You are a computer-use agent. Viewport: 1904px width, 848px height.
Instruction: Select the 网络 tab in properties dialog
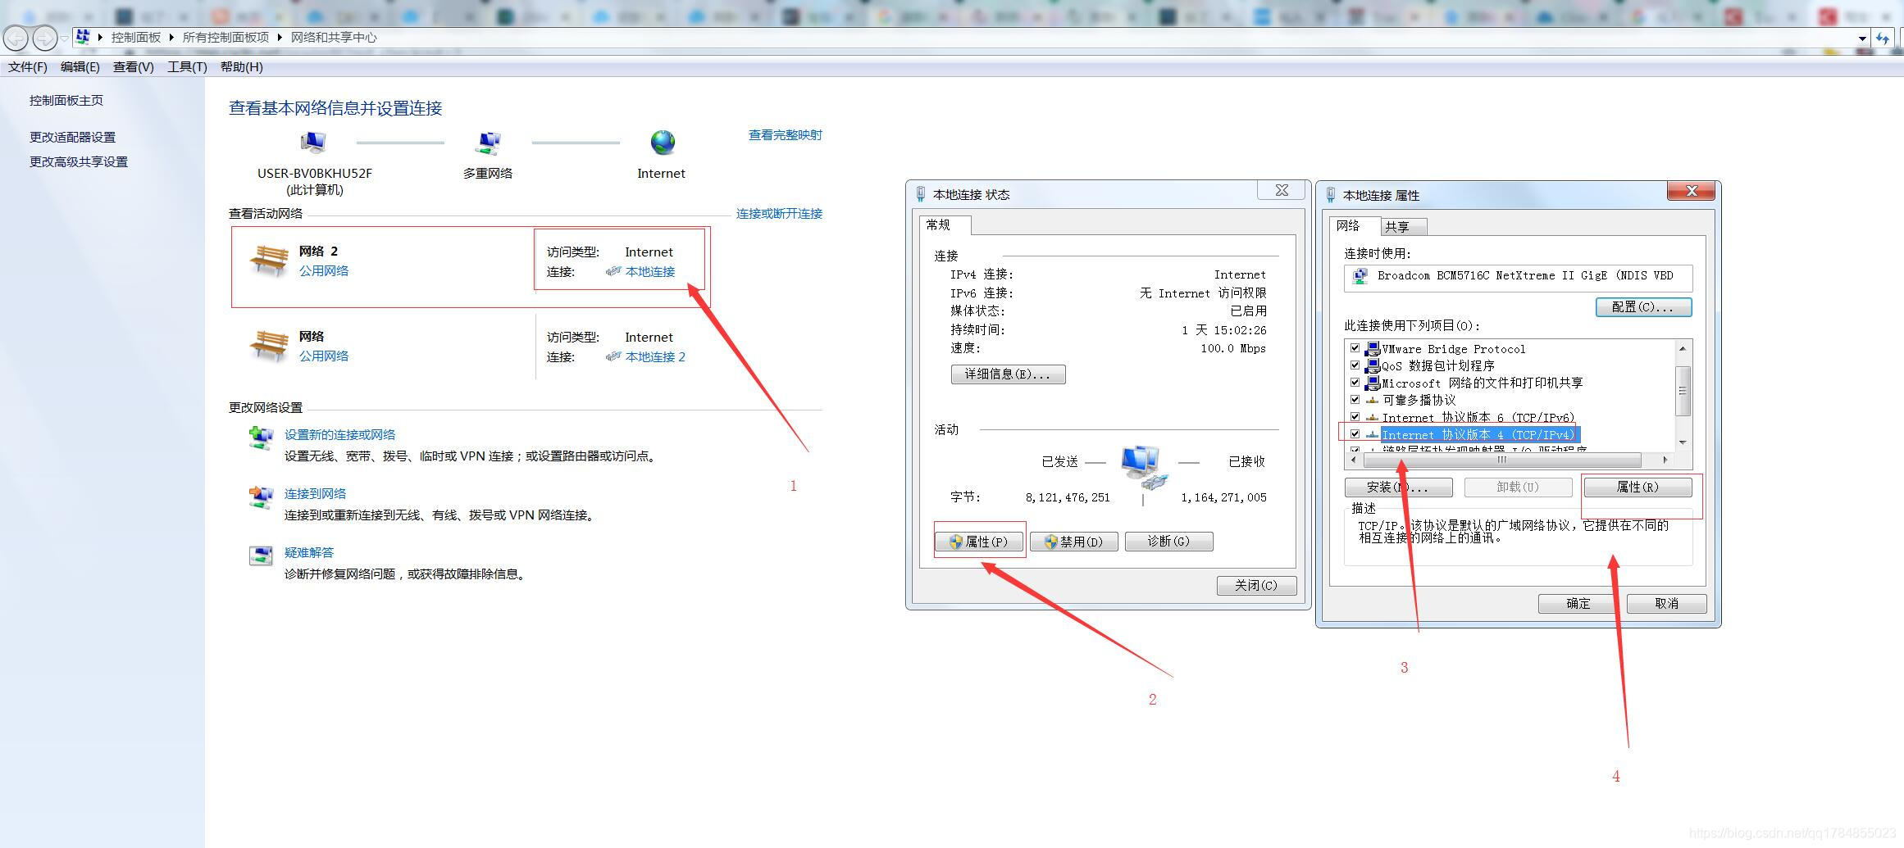coord(1353,225)
